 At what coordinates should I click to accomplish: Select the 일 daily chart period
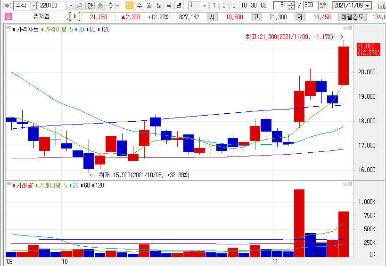click(130, 5)
